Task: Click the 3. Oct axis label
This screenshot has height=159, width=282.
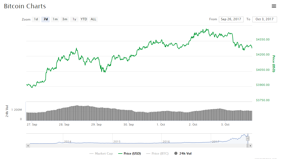Action: [x=225, y=125]
